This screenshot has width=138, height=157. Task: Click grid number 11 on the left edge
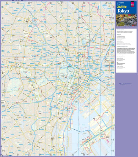3,118
